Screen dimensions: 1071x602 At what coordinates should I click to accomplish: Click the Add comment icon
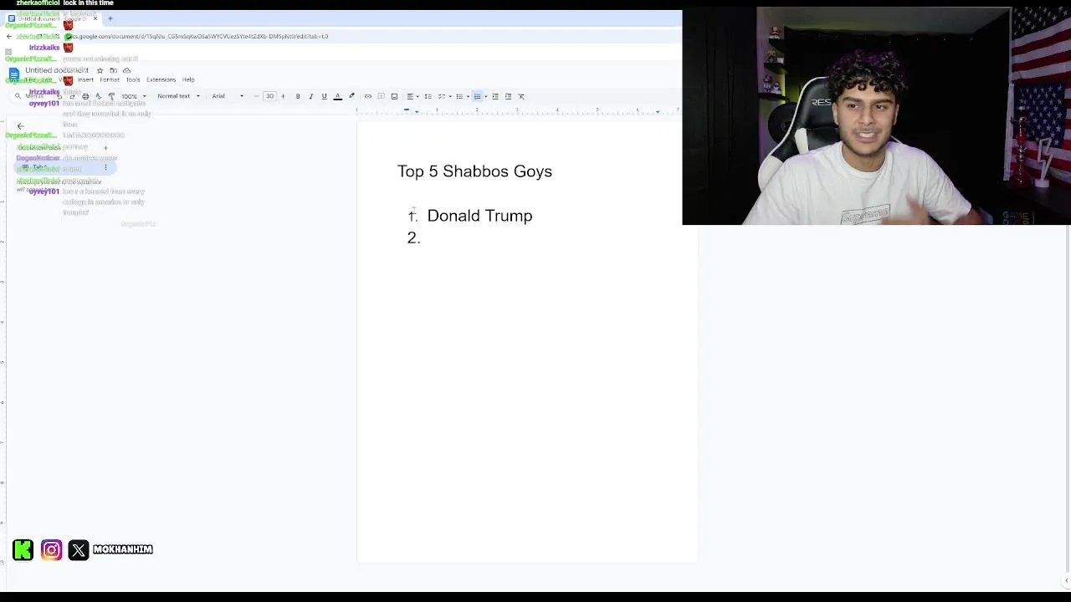pos(381,96)
